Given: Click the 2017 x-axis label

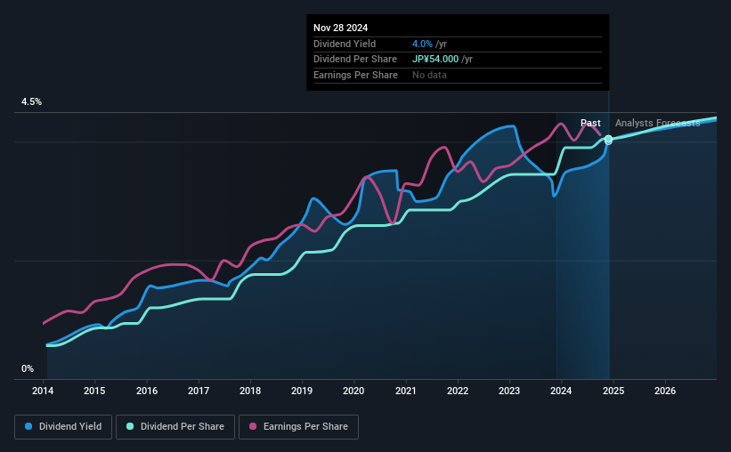Looking at the screenshot, I should (199, 391).
